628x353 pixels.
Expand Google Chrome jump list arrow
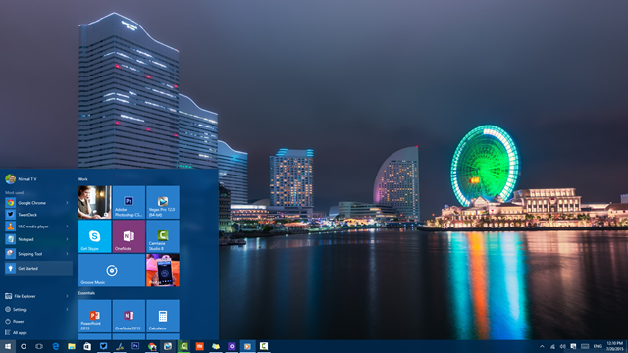(67, 203)
